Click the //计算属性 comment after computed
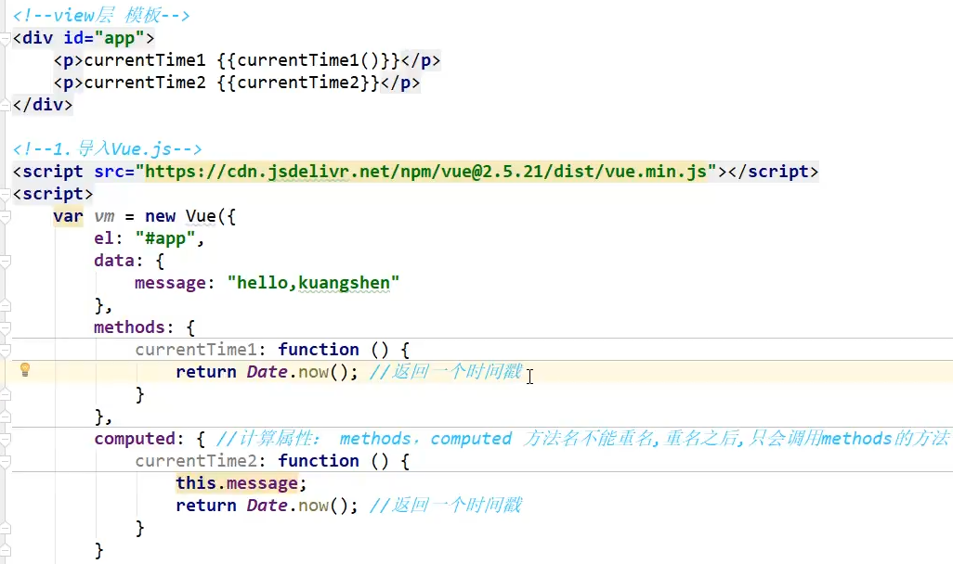This screenshot has width=953, height=564. pyautogui.click(x=582, y=439)
